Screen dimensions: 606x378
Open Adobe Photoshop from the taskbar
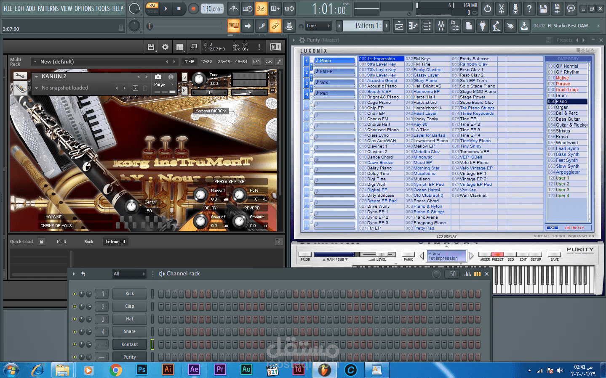[x=141, y=370]
